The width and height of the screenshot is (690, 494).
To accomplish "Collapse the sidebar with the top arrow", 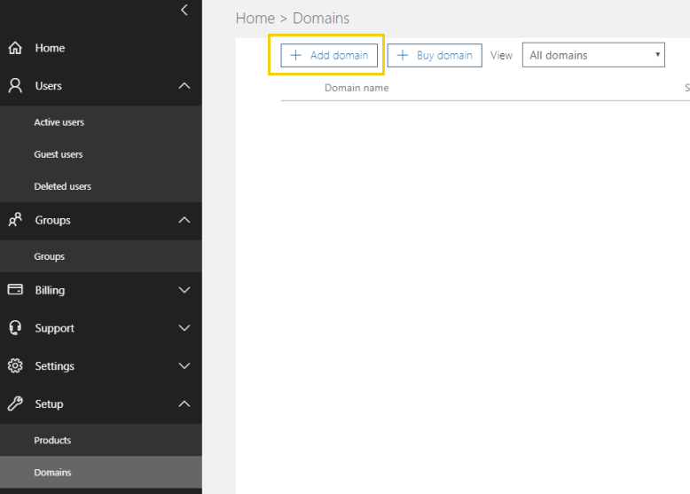I will [184, 11].
